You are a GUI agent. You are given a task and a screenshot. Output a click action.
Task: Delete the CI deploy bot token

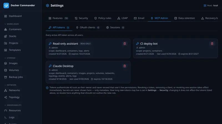click(212, 44)
